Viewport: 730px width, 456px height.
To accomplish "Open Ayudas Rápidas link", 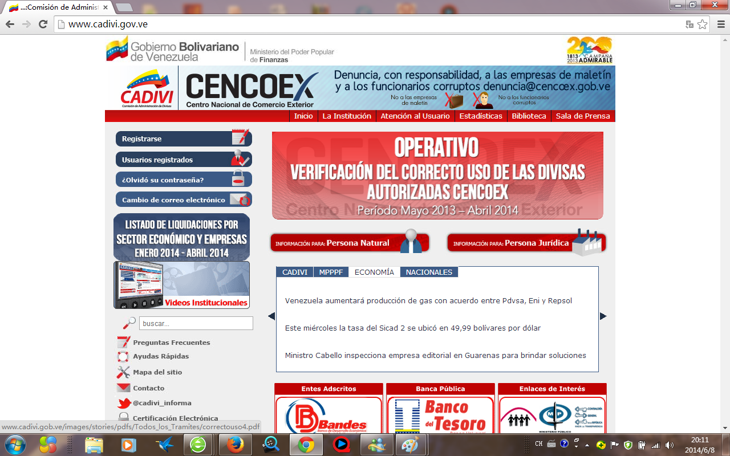I will click(x=161, y=356).
